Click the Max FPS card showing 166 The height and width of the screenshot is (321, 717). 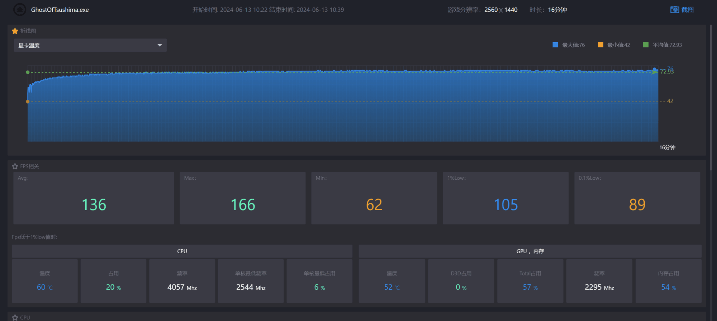click(243, 198)
